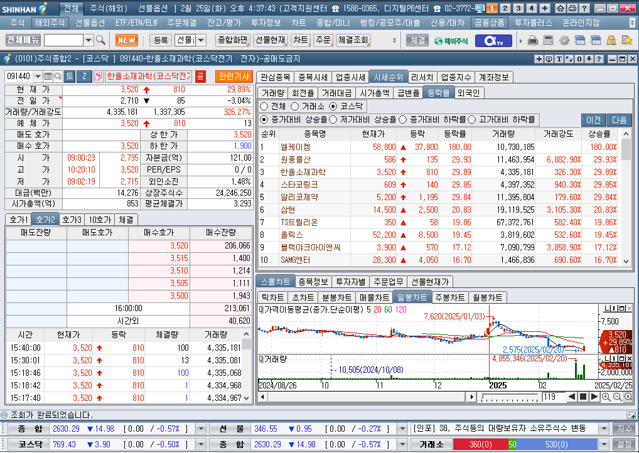Click the chart play forward button
Screen dimensions: 639x453
(x=594, y=397)
